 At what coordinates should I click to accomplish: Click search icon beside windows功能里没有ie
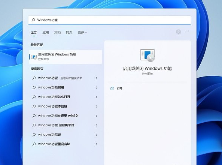tap(34, 144)
